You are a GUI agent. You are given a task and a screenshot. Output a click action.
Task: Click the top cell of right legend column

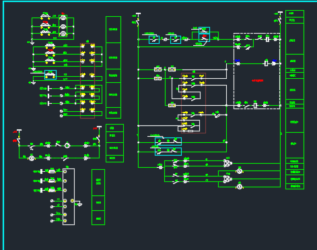[x=295, y=13]
